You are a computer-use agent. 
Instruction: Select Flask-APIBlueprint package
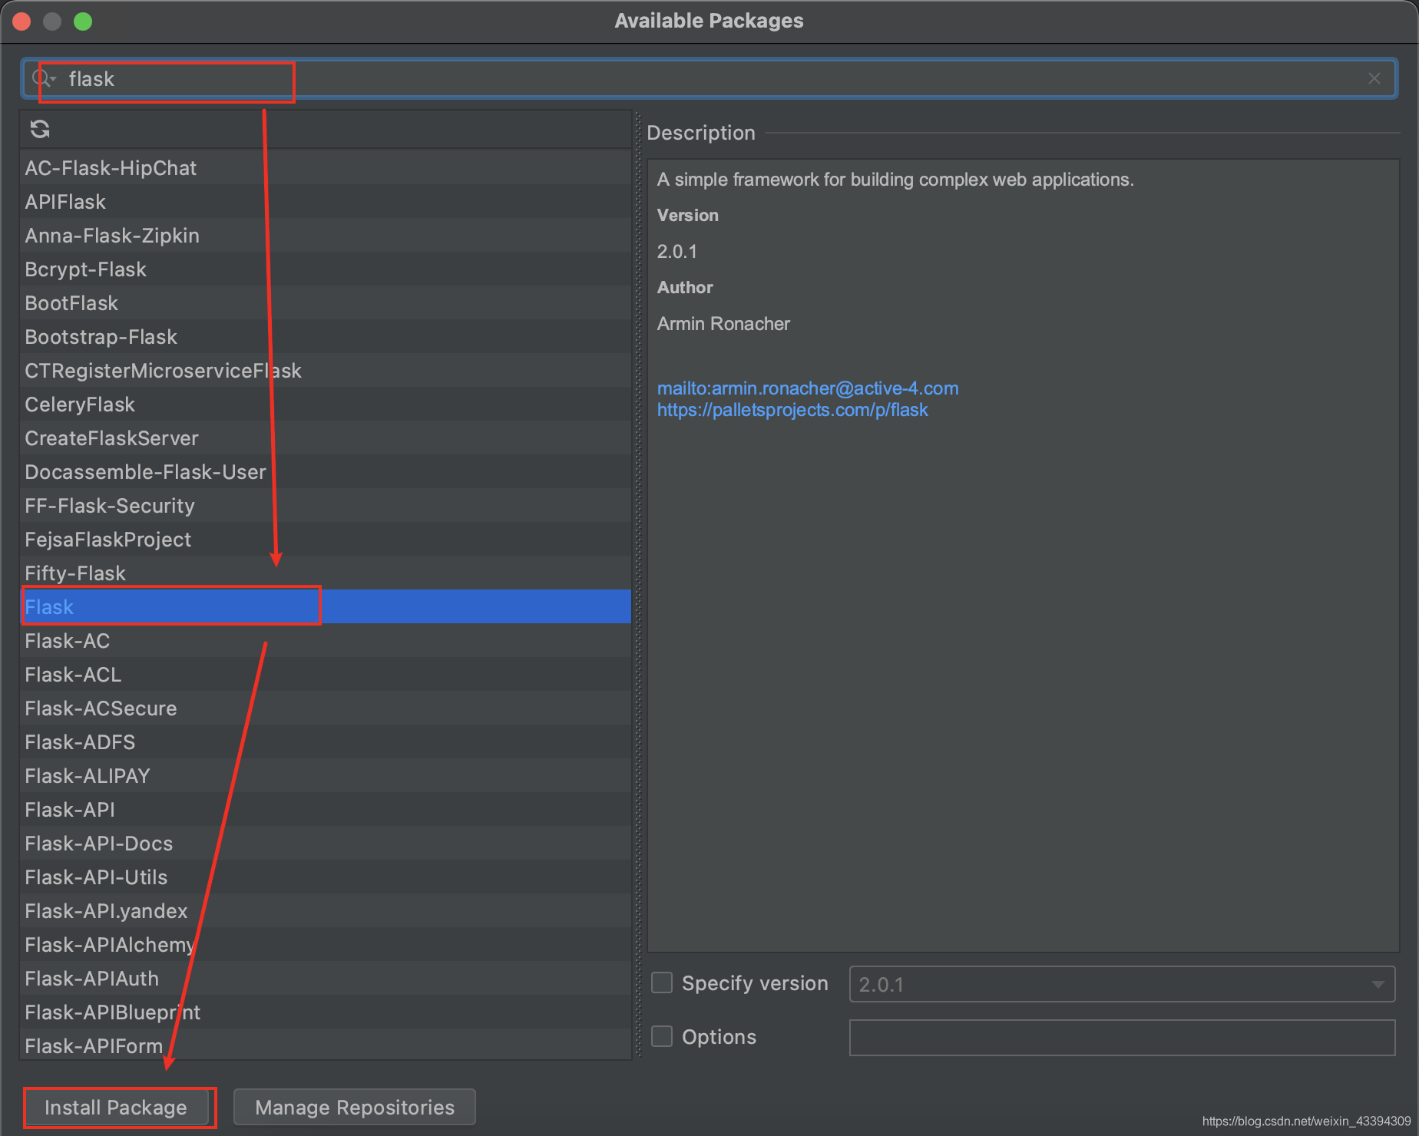click(x=326, y=1012)
